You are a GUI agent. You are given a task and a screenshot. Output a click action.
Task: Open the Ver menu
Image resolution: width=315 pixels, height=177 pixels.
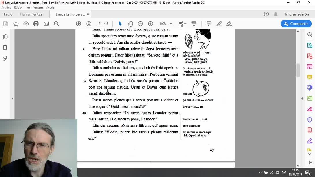[x=28, y=7]
